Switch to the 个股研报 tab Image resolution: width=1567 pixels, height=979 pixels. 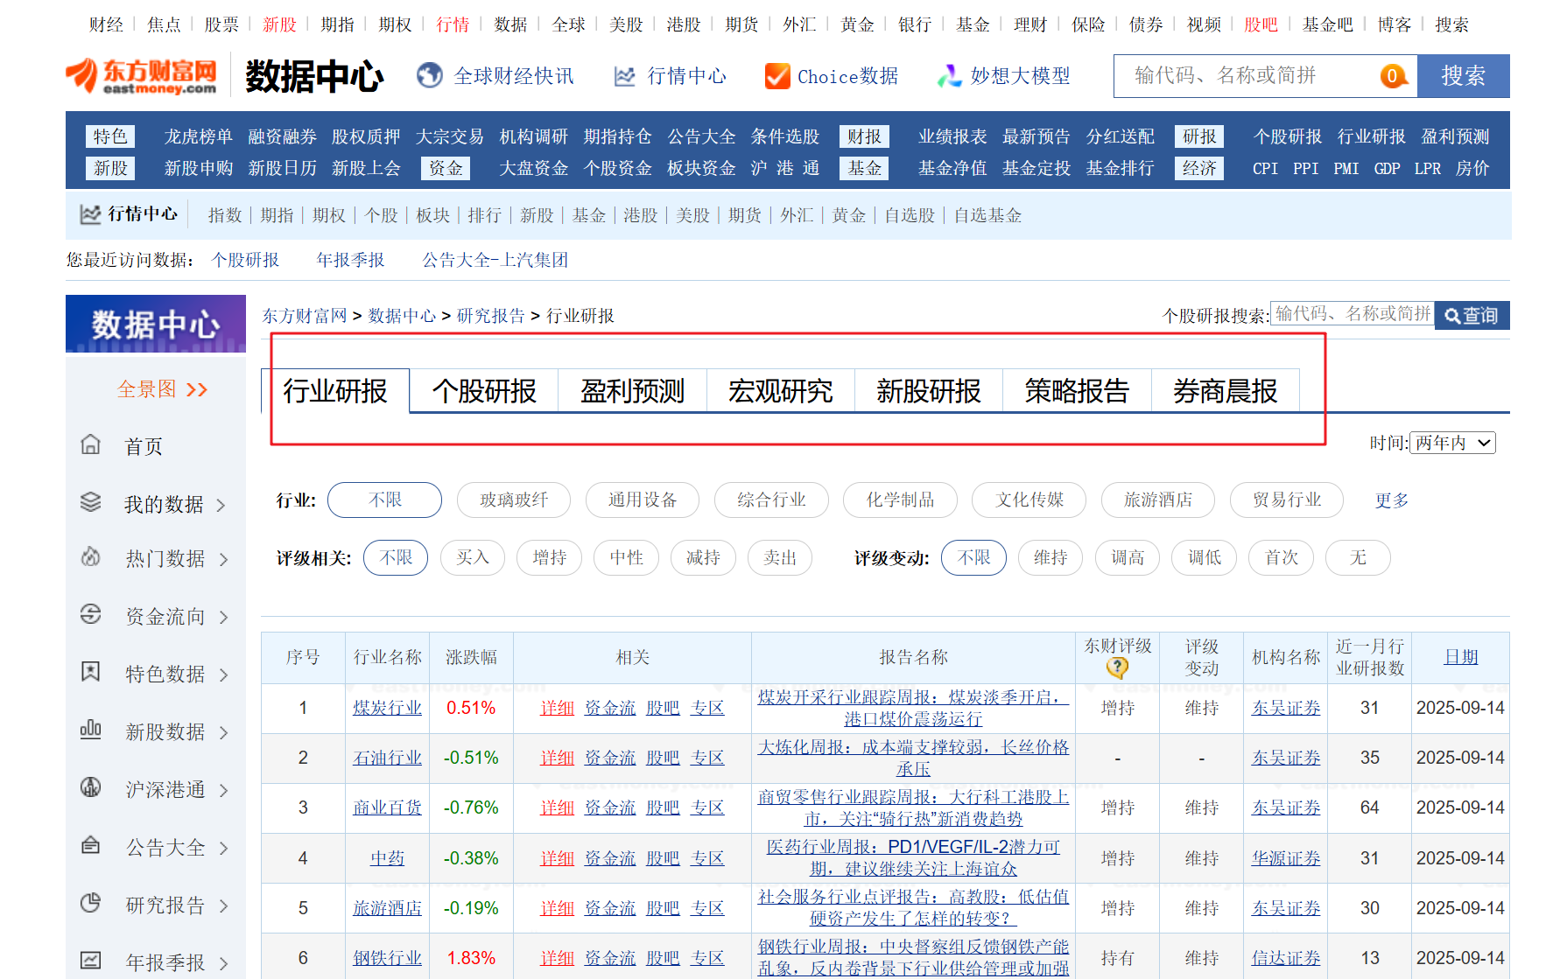coord(484,391)
